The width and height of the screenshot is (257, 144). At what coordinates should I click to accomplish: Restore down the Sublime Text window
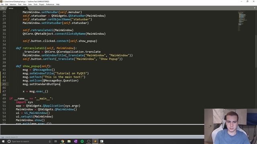tap(247, 1)
